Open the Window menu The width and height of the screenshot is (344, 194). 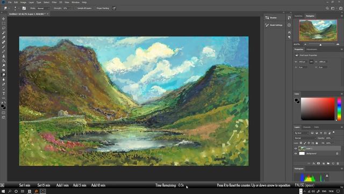pyautogui.click(x=76, y=2)
